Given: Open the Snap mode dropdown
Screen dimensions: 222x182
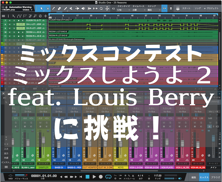Looking at the screenshot, I should coord(154,10).
